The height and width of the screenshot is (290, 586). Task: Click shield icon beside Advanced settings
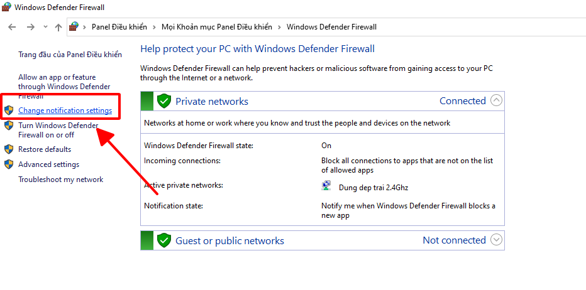(x=9, y=164)
